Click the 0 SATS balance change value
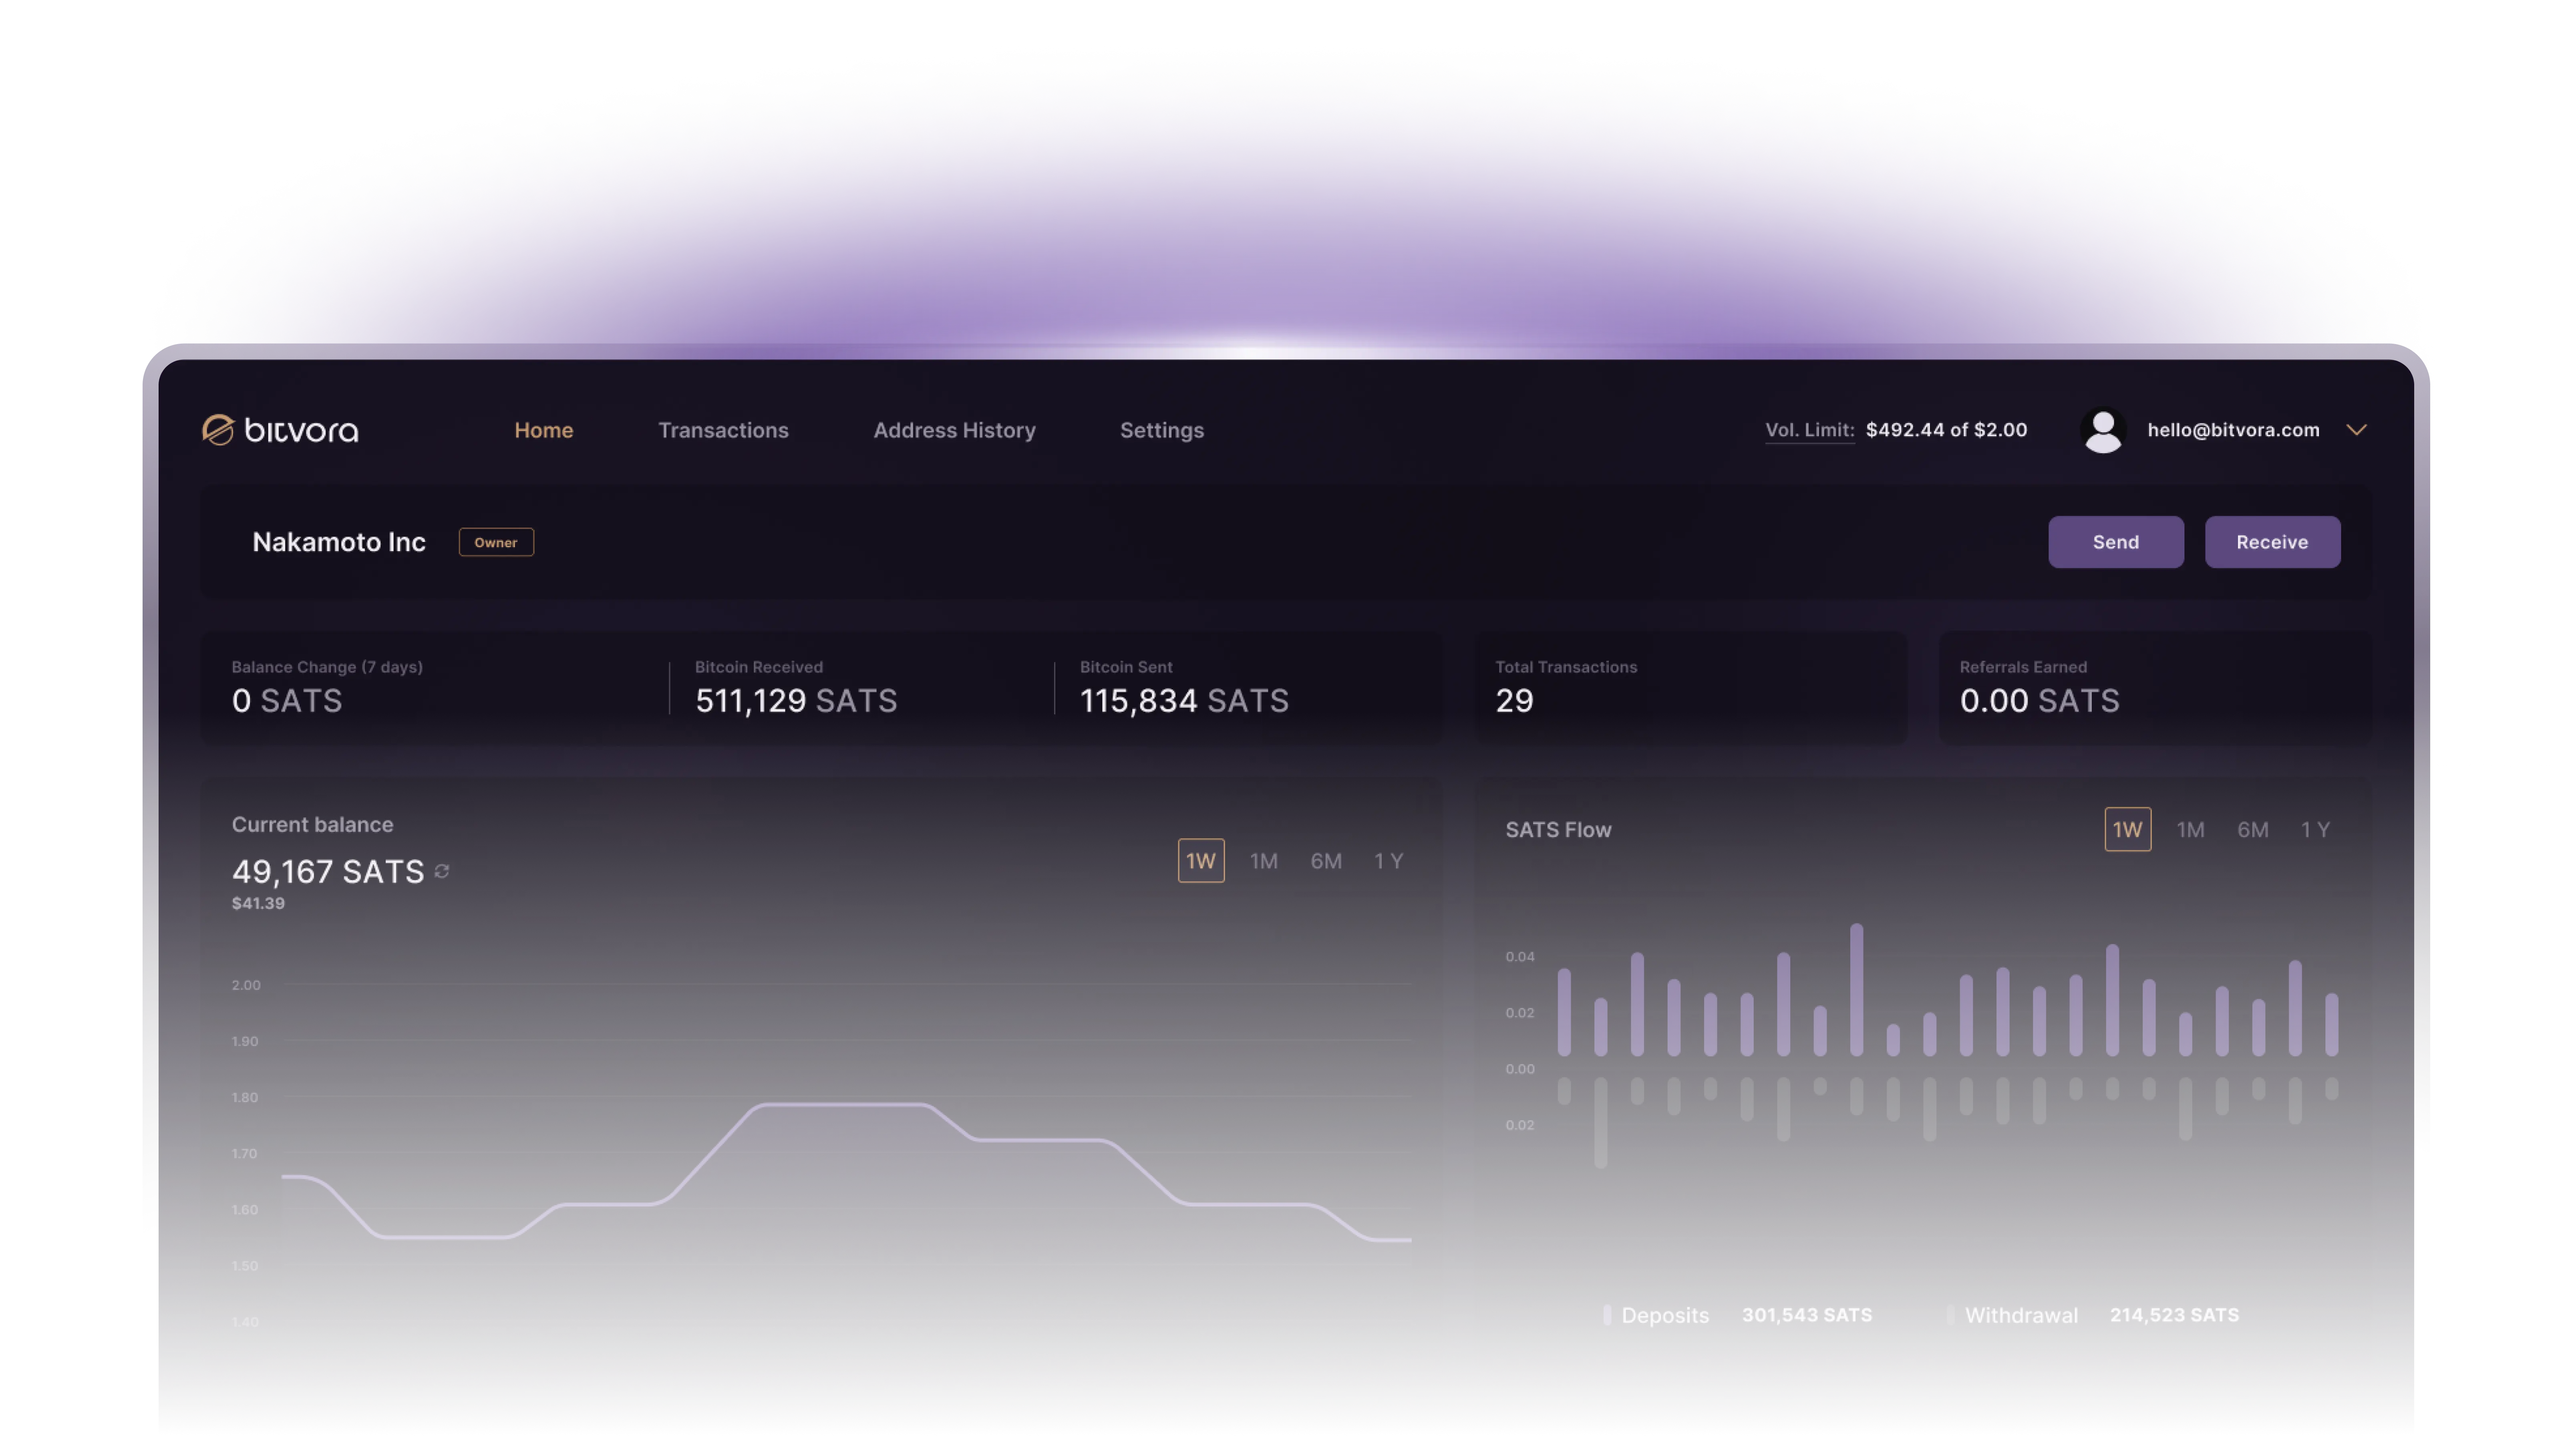 (x=287, y=701)
